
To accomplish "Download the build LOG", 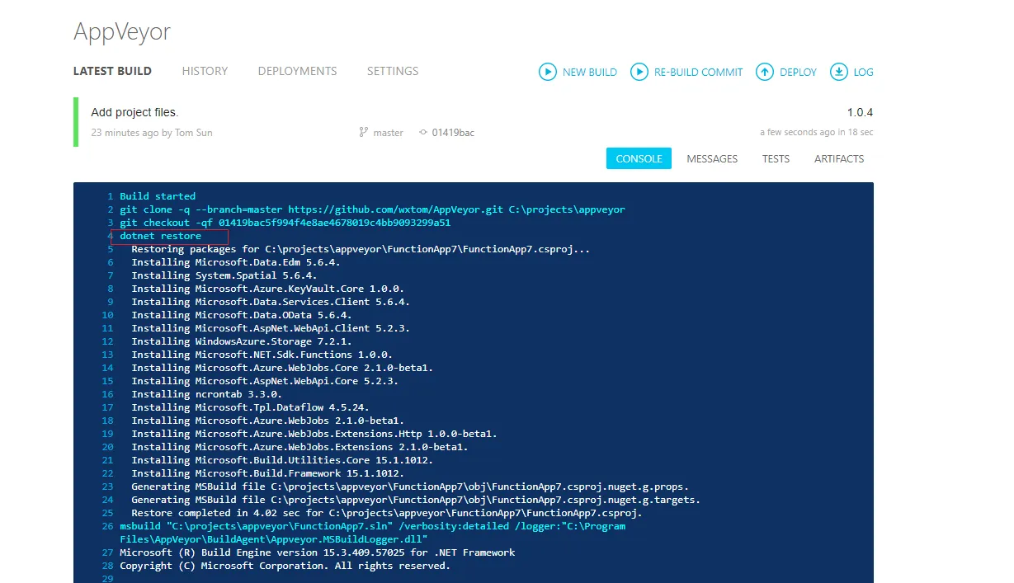I will (x=864, y=72).
